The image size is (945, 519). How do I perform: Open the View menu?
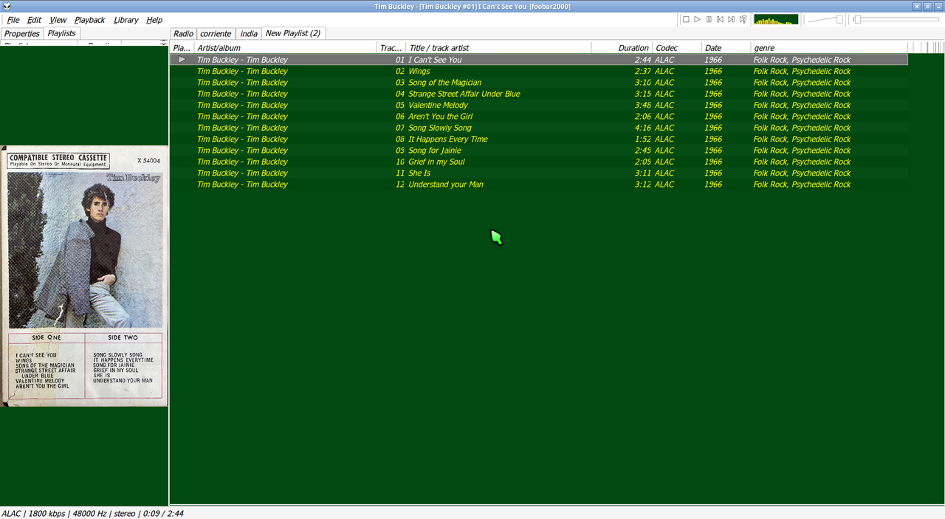pos(58,20)
